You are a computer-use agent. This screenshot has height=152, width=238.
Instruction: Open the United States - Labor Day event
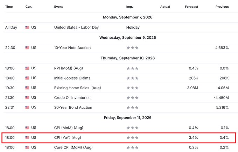[76, 28]
